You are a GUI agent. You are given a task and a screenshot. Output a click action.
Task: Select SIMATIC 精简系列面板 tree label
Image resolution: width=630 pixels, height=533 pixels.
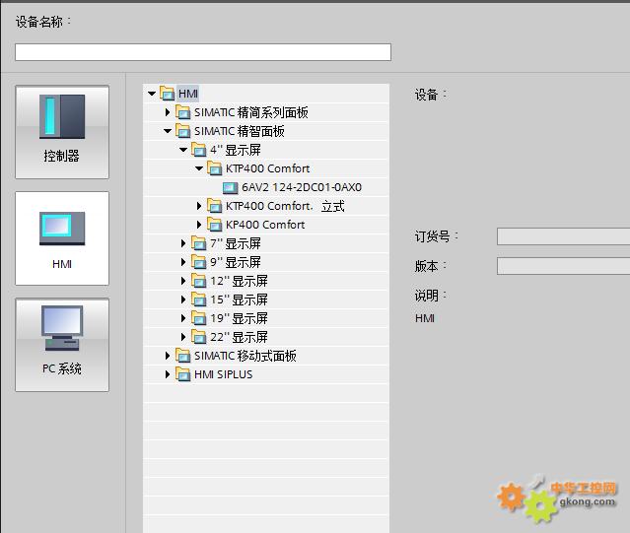[x=251, y=112]
